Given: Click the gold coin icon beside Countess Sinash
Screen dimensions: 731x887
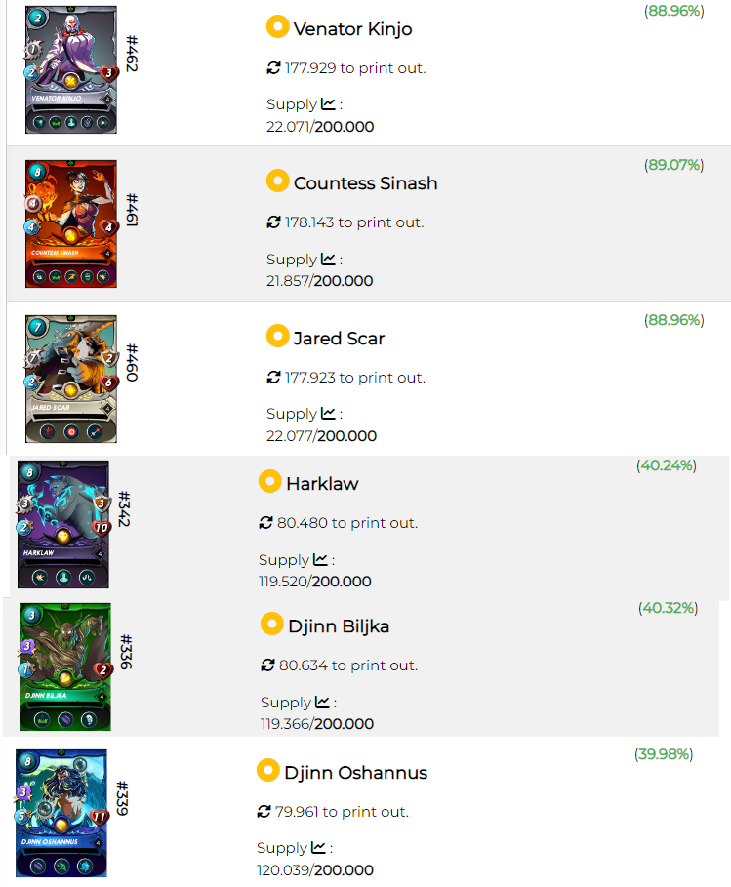Looking at the screenshot, I should coord(278,181).
